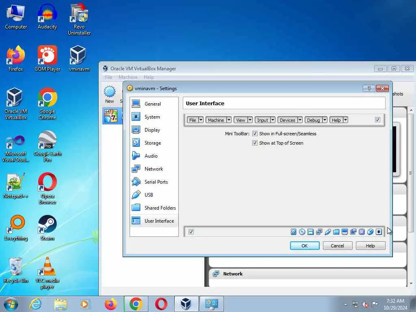Toggle Show in Full-screen/Seamless checkbox
This screenshot has width=416, height=312.
pos(255,133)
